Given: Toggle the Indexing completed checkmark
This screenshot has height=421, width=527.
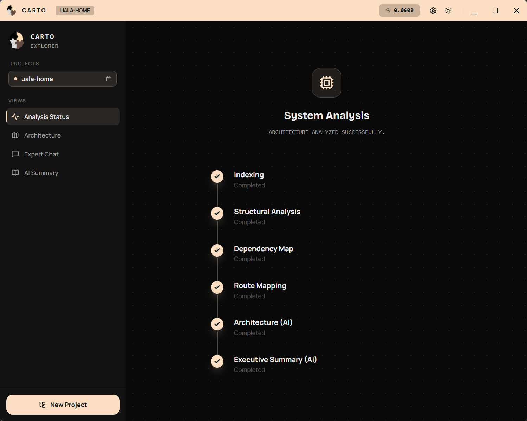Looking at the screenshot, I should click(217, 176).
